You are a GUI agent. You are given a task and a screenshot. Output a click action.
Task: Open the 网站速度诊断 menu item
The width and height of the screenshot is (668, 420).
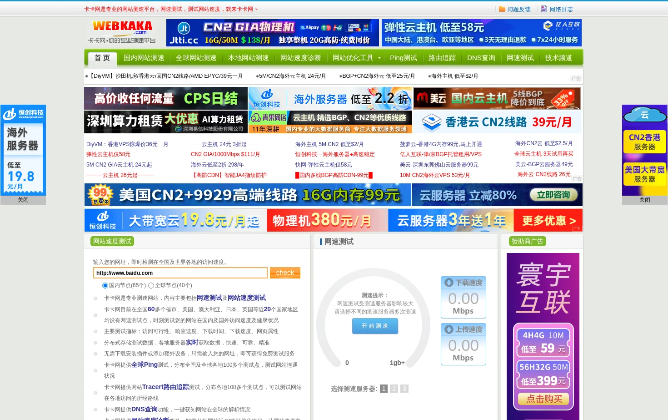tap(300, 58)
